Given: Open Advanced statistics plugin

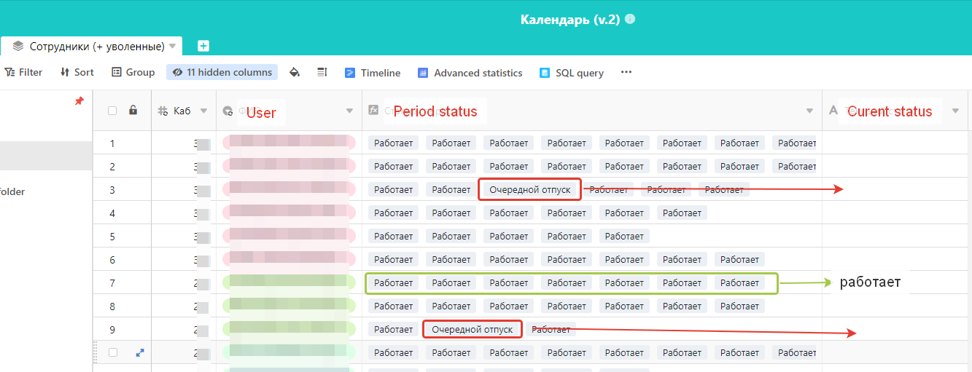Looking at the screenshot, I should [470, 73].
